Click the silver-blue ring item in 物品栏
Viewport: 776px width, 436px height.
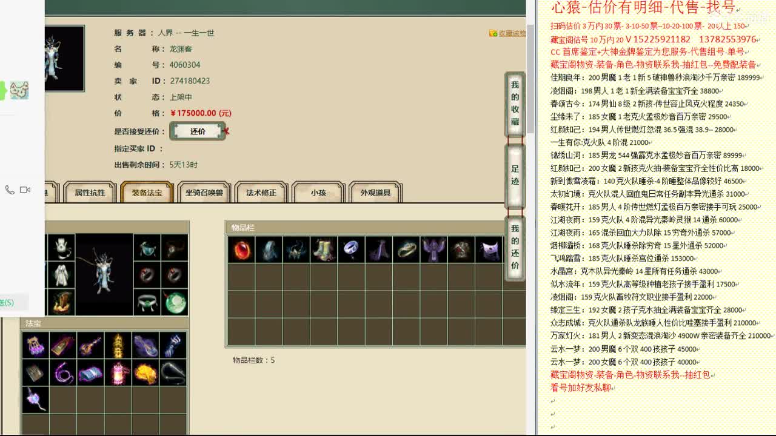(x=351, y=249)
